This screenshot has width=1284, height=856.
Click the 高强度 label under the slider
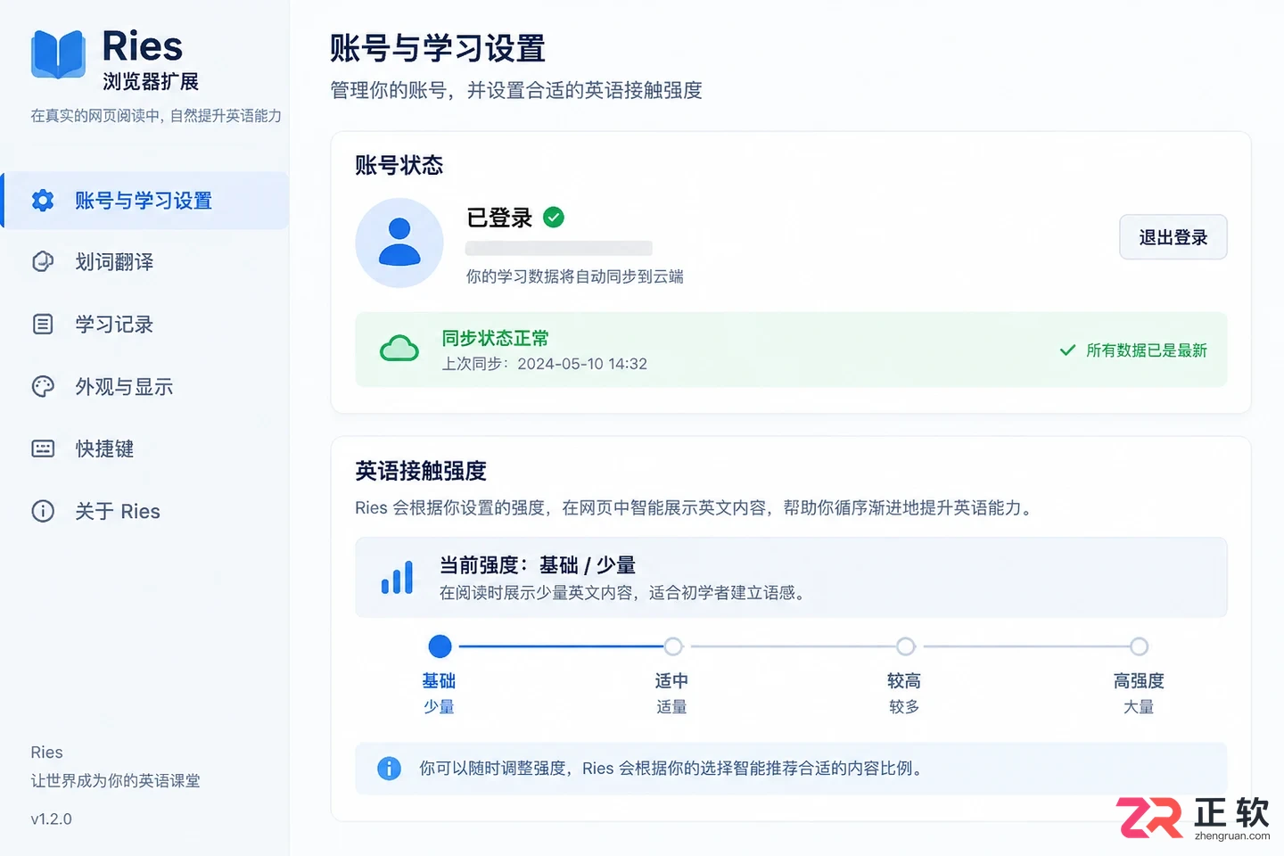pos(1139,681)
